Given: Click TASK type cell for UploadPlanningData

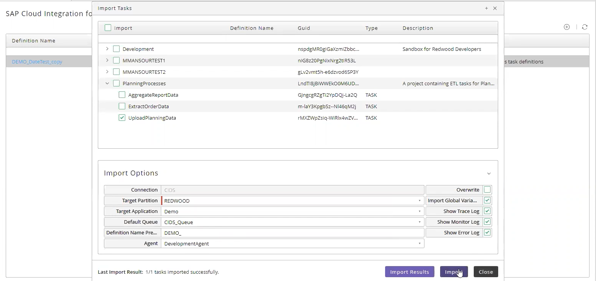Looking at the screenshot, I should (x=371, y=118).
